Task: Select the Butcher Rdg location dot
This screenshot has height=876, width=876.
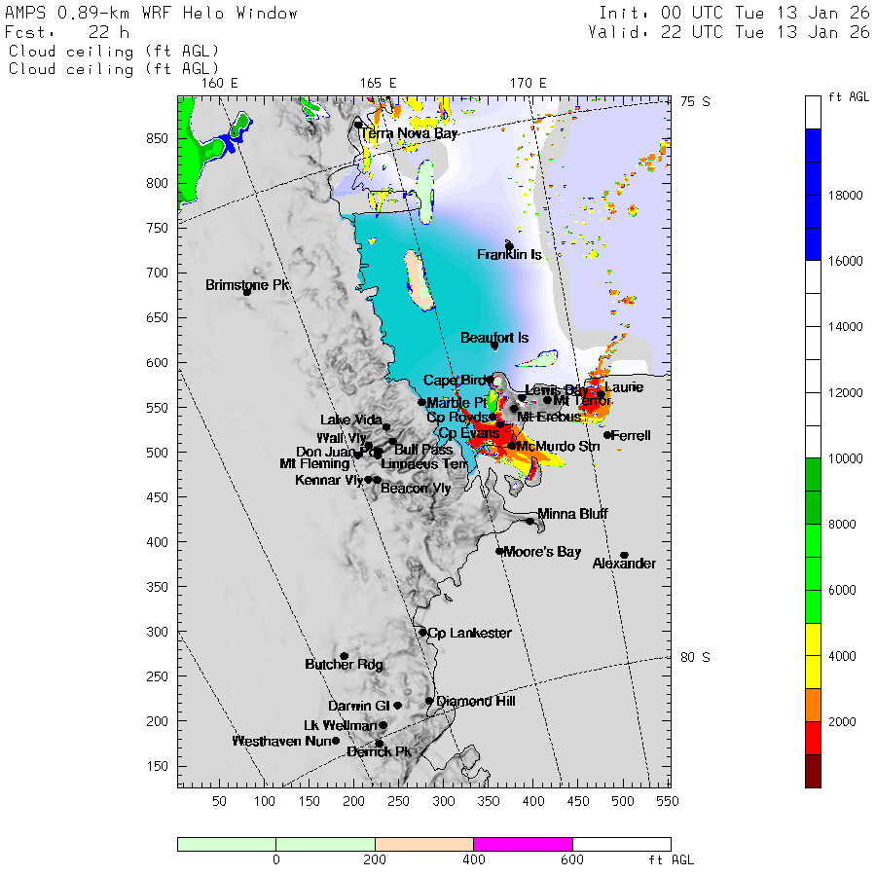Action: [344, 656]
